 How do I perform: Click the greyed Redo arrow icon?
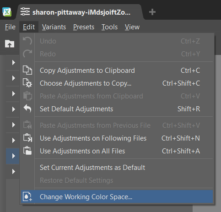coord(27,54)
